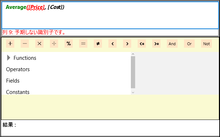Click the scroll up arrow of category list

coord(133,54)
